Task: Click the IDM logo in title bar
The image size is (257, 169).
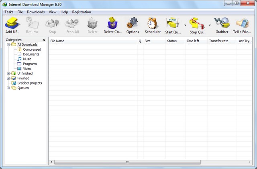Action: pyautogui.click(x=5, y=4)
